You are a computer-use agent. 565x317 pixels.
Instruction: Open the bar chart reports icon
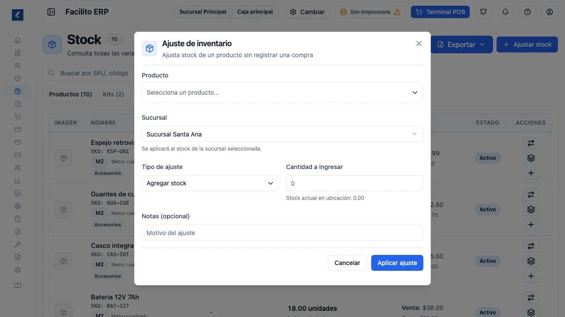pyautogui.click(x=18, y=181)
